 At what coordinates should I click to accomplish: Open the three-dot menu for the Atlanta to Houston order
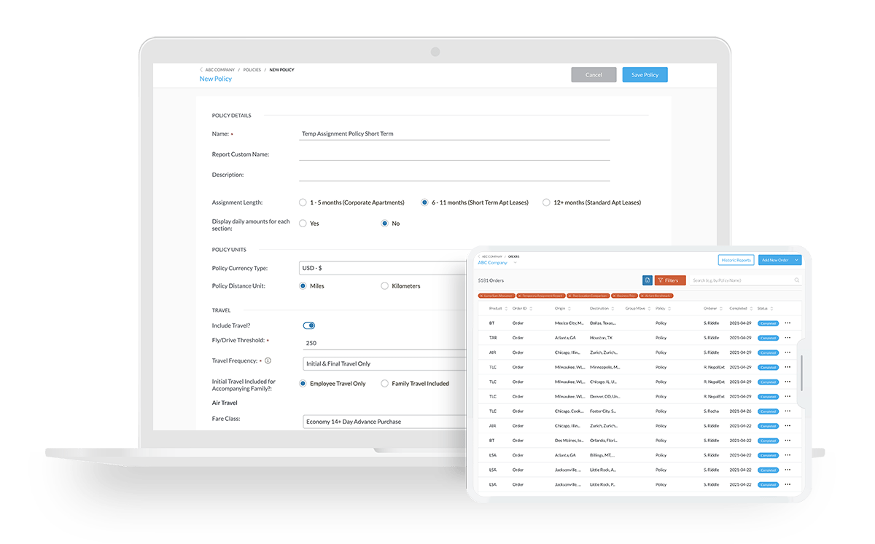tap(787, 338)
